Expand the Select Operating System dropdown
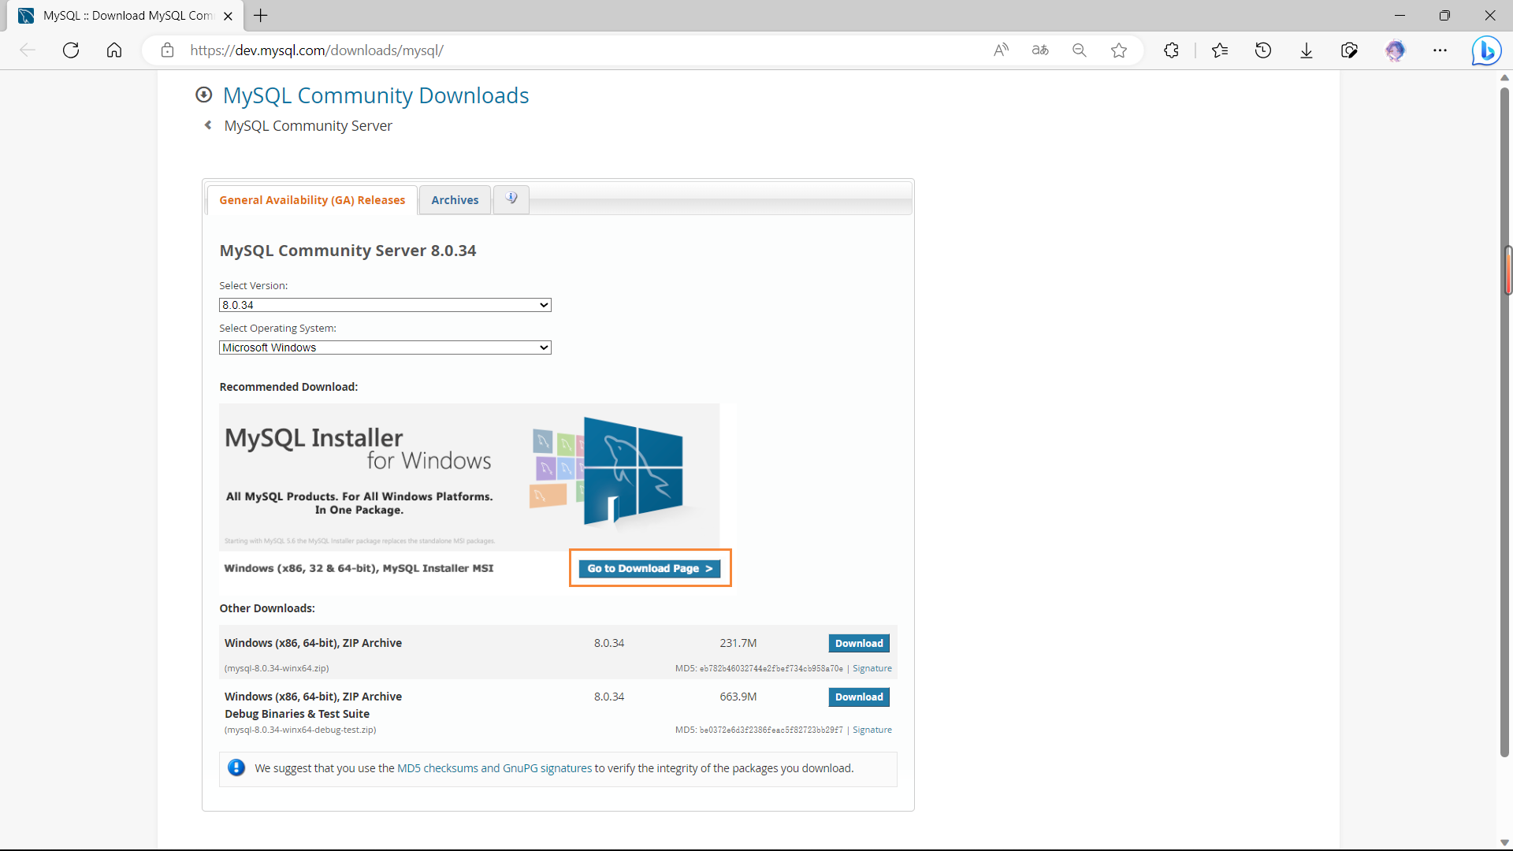 tap(385, 347)
